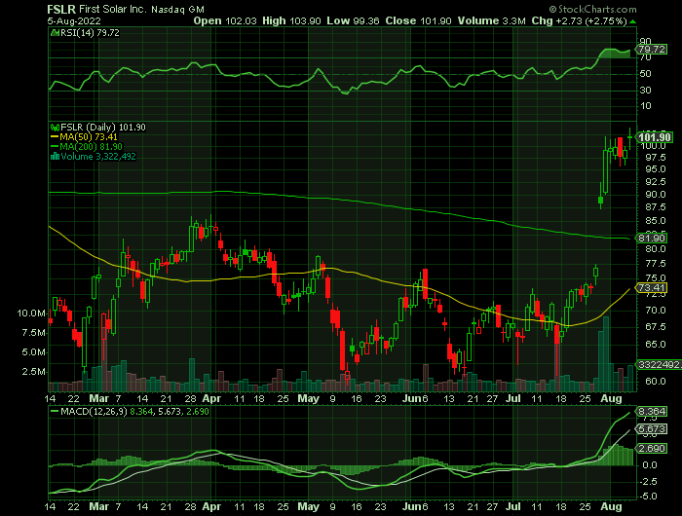The image size is (682, 516).
Task: Click the RSI(14) line icon in legend
Action: pyautogui.click(x=56, y=32)
